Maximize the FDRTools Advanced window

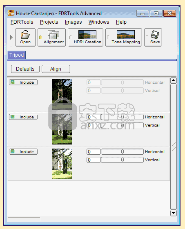click(x=156, y=13)
